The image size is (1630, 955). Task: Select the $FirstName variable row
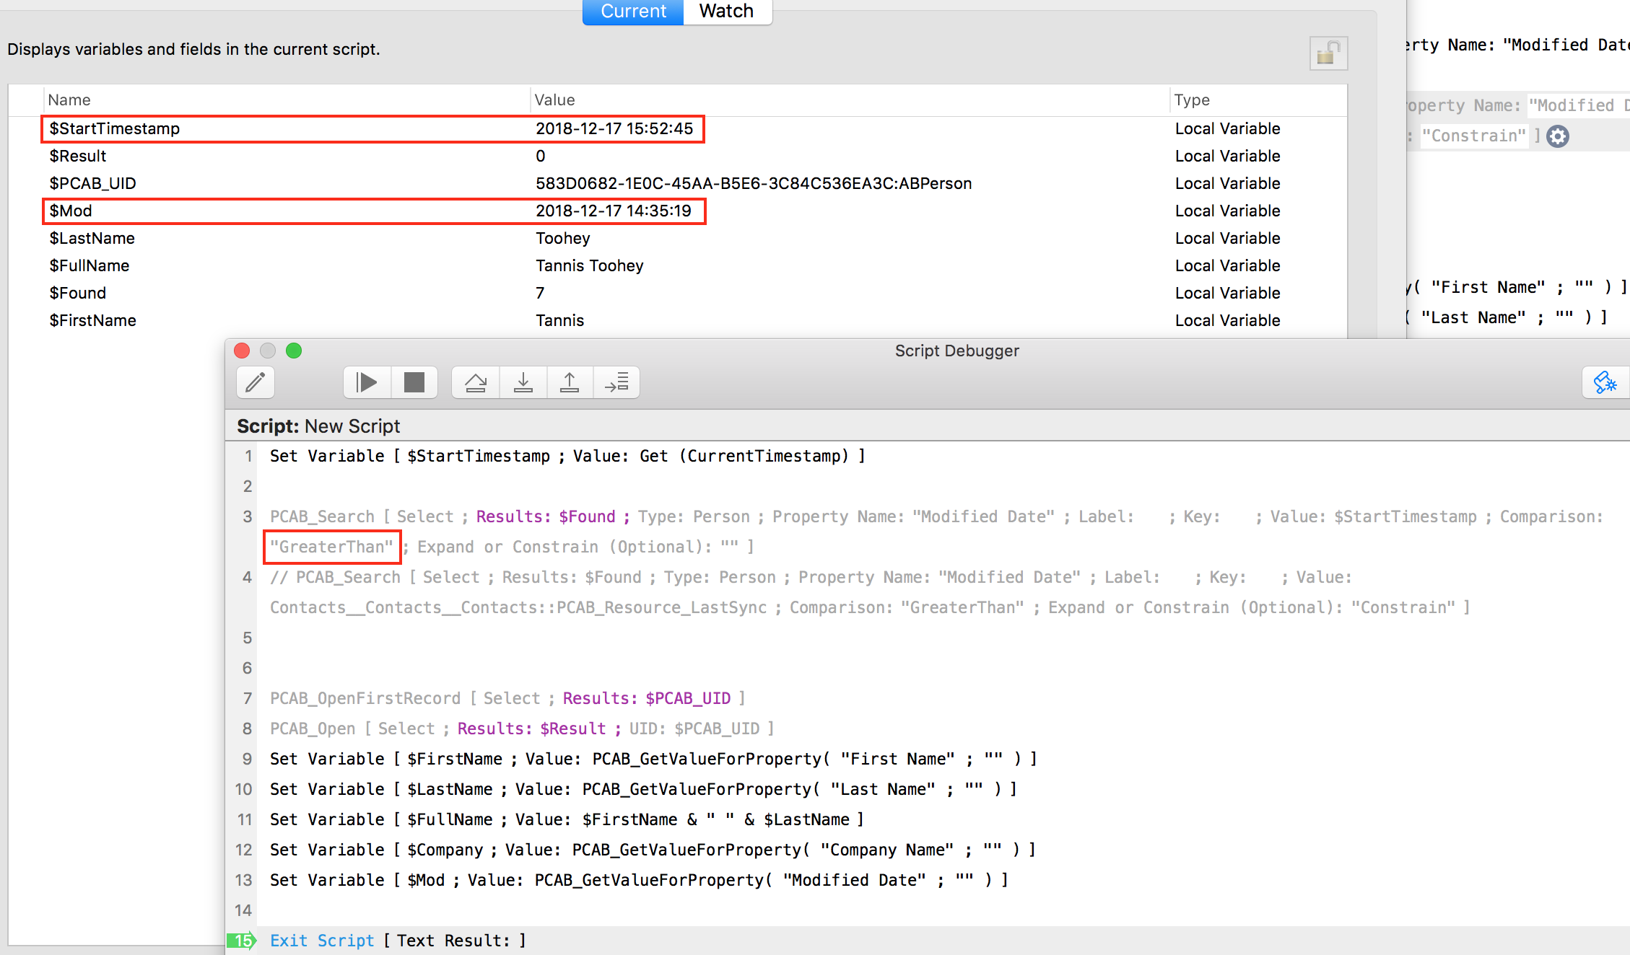pos(678,320)
